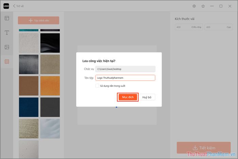Open the settings gear icon
The width and height of the screenshot is (238, 159).
[194, 6]
